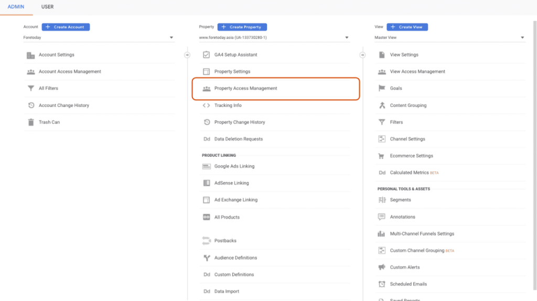
Task: Click the GA4 Setup Assistant checkbox icon
Action: coord(206,55)
